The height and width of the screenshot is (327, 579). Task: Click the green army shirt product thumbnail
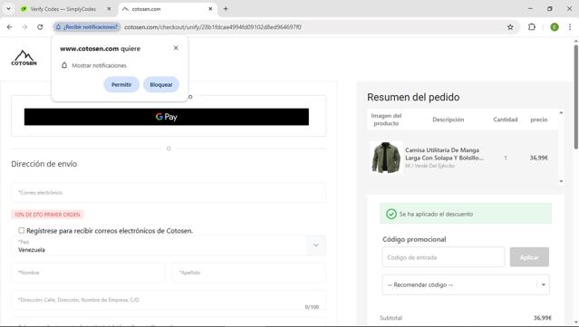(x=386, y=158)
